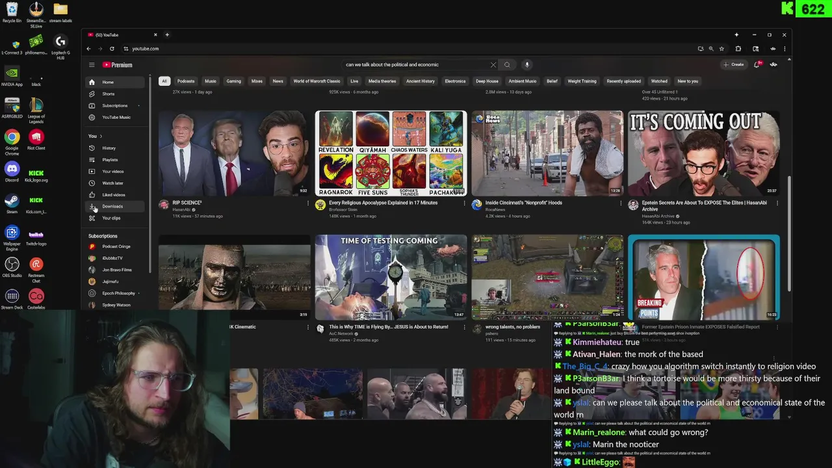
Task: Open OBS Studio desktop shortcut
Action: [x=12, y=267]
